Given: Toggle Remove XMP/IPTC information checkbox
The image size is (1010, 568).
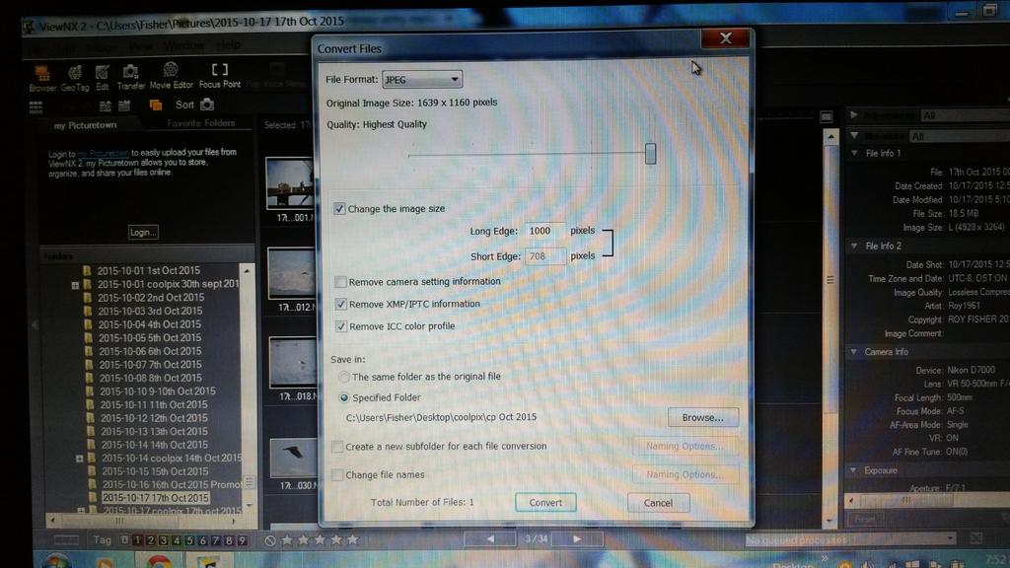Looking at the screenshot, I should [x=340, y=304].
